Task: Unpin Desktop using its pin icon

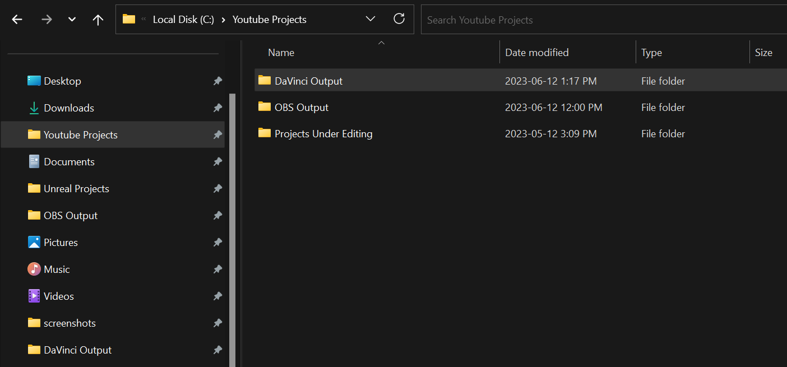Action: [217, 81]
